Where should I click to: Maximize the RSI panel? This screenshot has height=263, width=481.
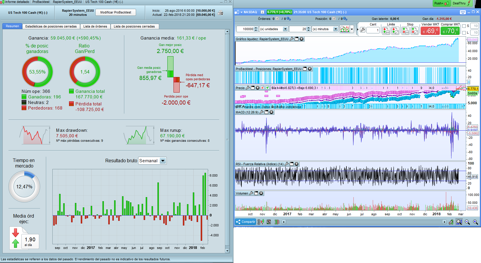[292, 164]
